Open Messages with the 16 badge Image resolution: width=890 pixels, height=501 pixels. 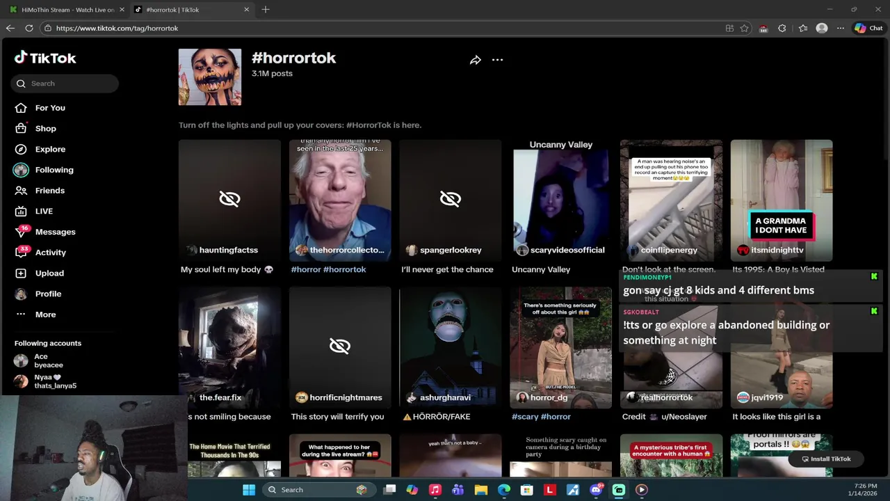pos(45,232)
